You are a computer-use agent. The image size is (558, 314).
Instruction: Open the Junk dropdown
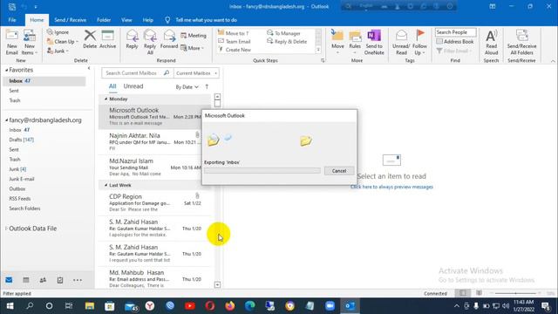pos(58,51)
